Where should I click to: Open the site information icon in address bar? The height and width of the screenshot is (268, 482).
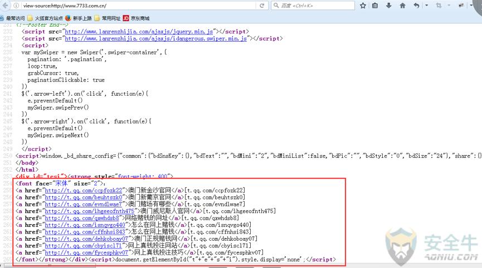click(x=16, y=6)
